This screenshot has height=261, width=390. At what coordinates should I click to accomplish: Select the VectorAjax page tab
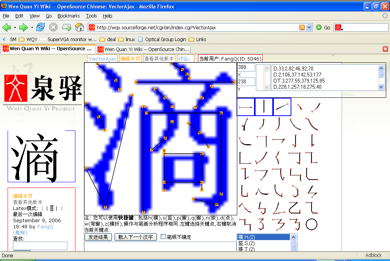coord(102,59)
